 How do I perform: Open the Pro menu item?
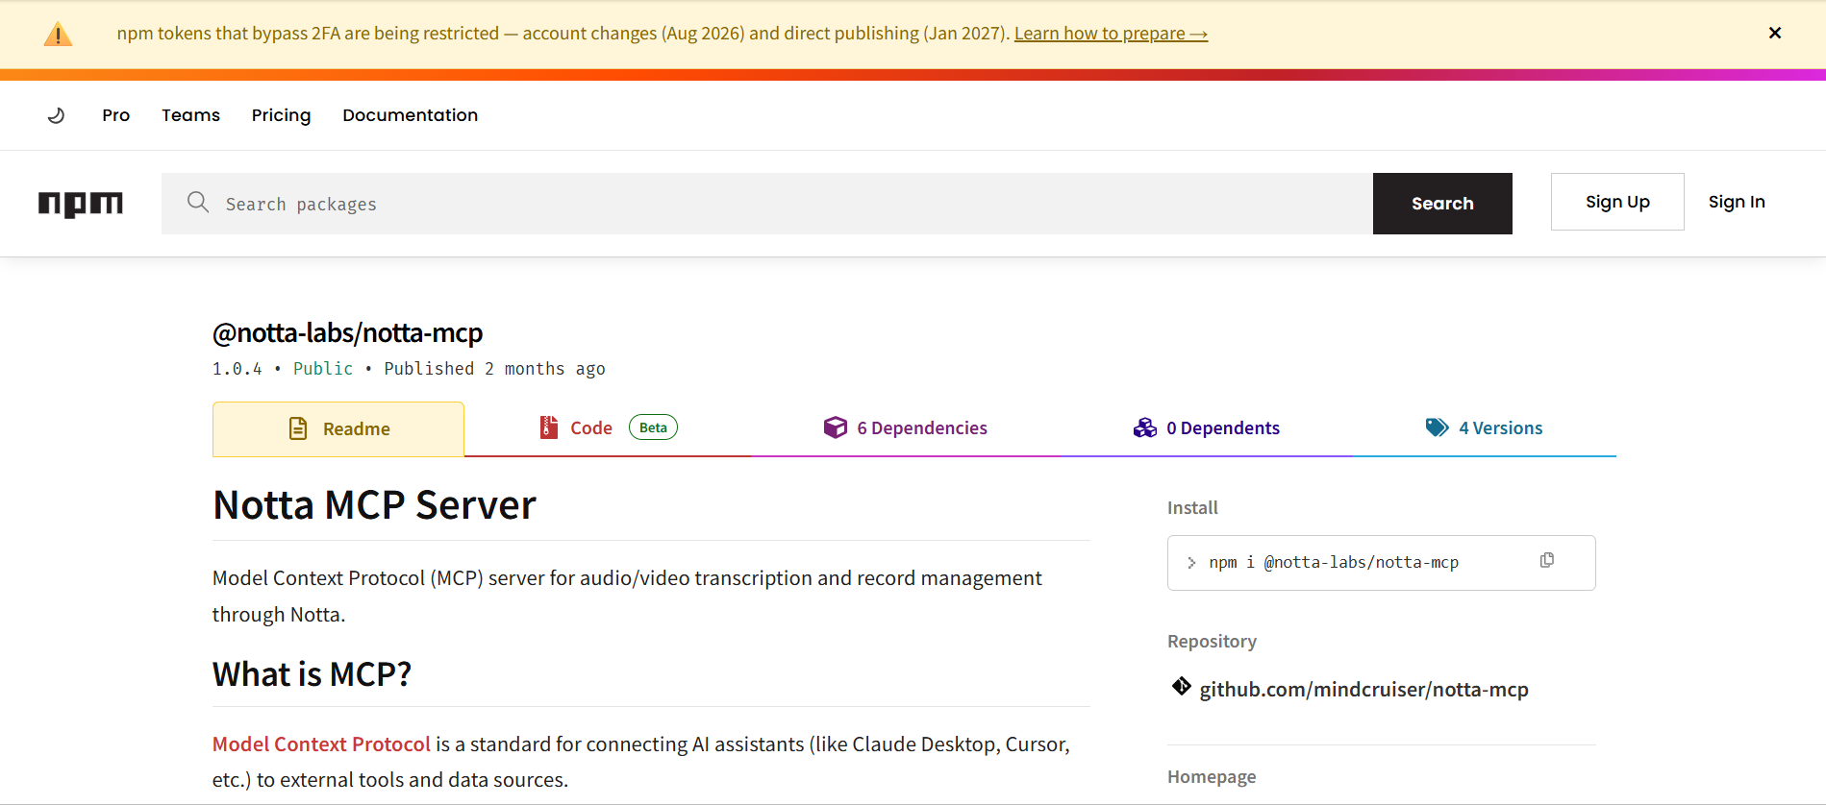coord(115,115)
